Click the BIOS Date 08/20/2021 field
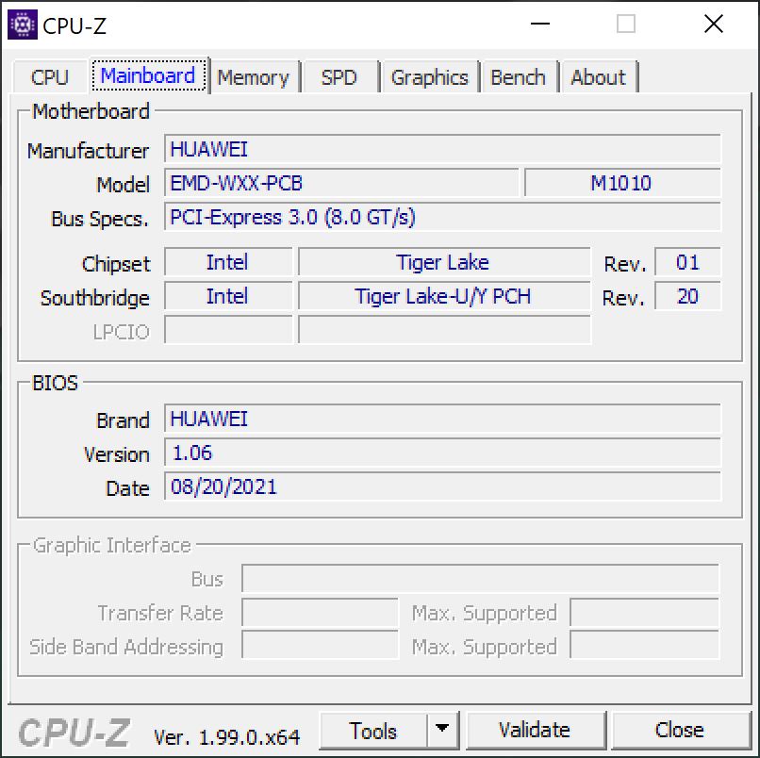Screen dimensions: 760x758 pyautogui.click(x=442, y=486)
